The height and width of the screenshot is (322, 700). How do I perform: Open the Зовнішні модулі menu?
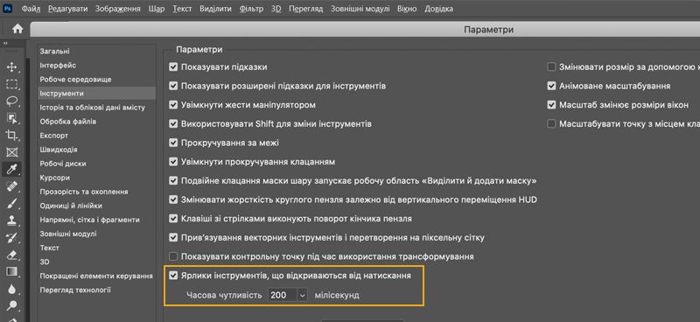[x=360, y=9]
